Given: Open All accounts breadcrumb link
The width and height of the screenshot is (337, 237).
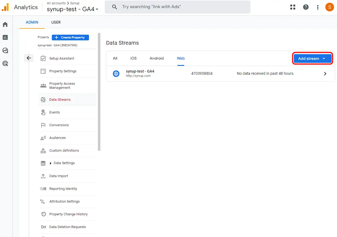Looking at the screenshot, I should [x=56, y=3].
